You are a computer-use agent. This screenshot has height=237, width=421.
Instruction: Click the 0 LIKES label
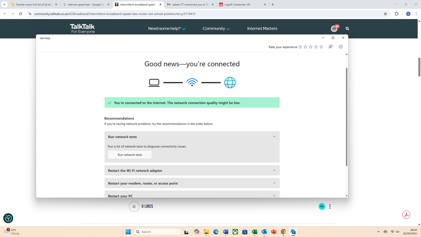(147, 206)
